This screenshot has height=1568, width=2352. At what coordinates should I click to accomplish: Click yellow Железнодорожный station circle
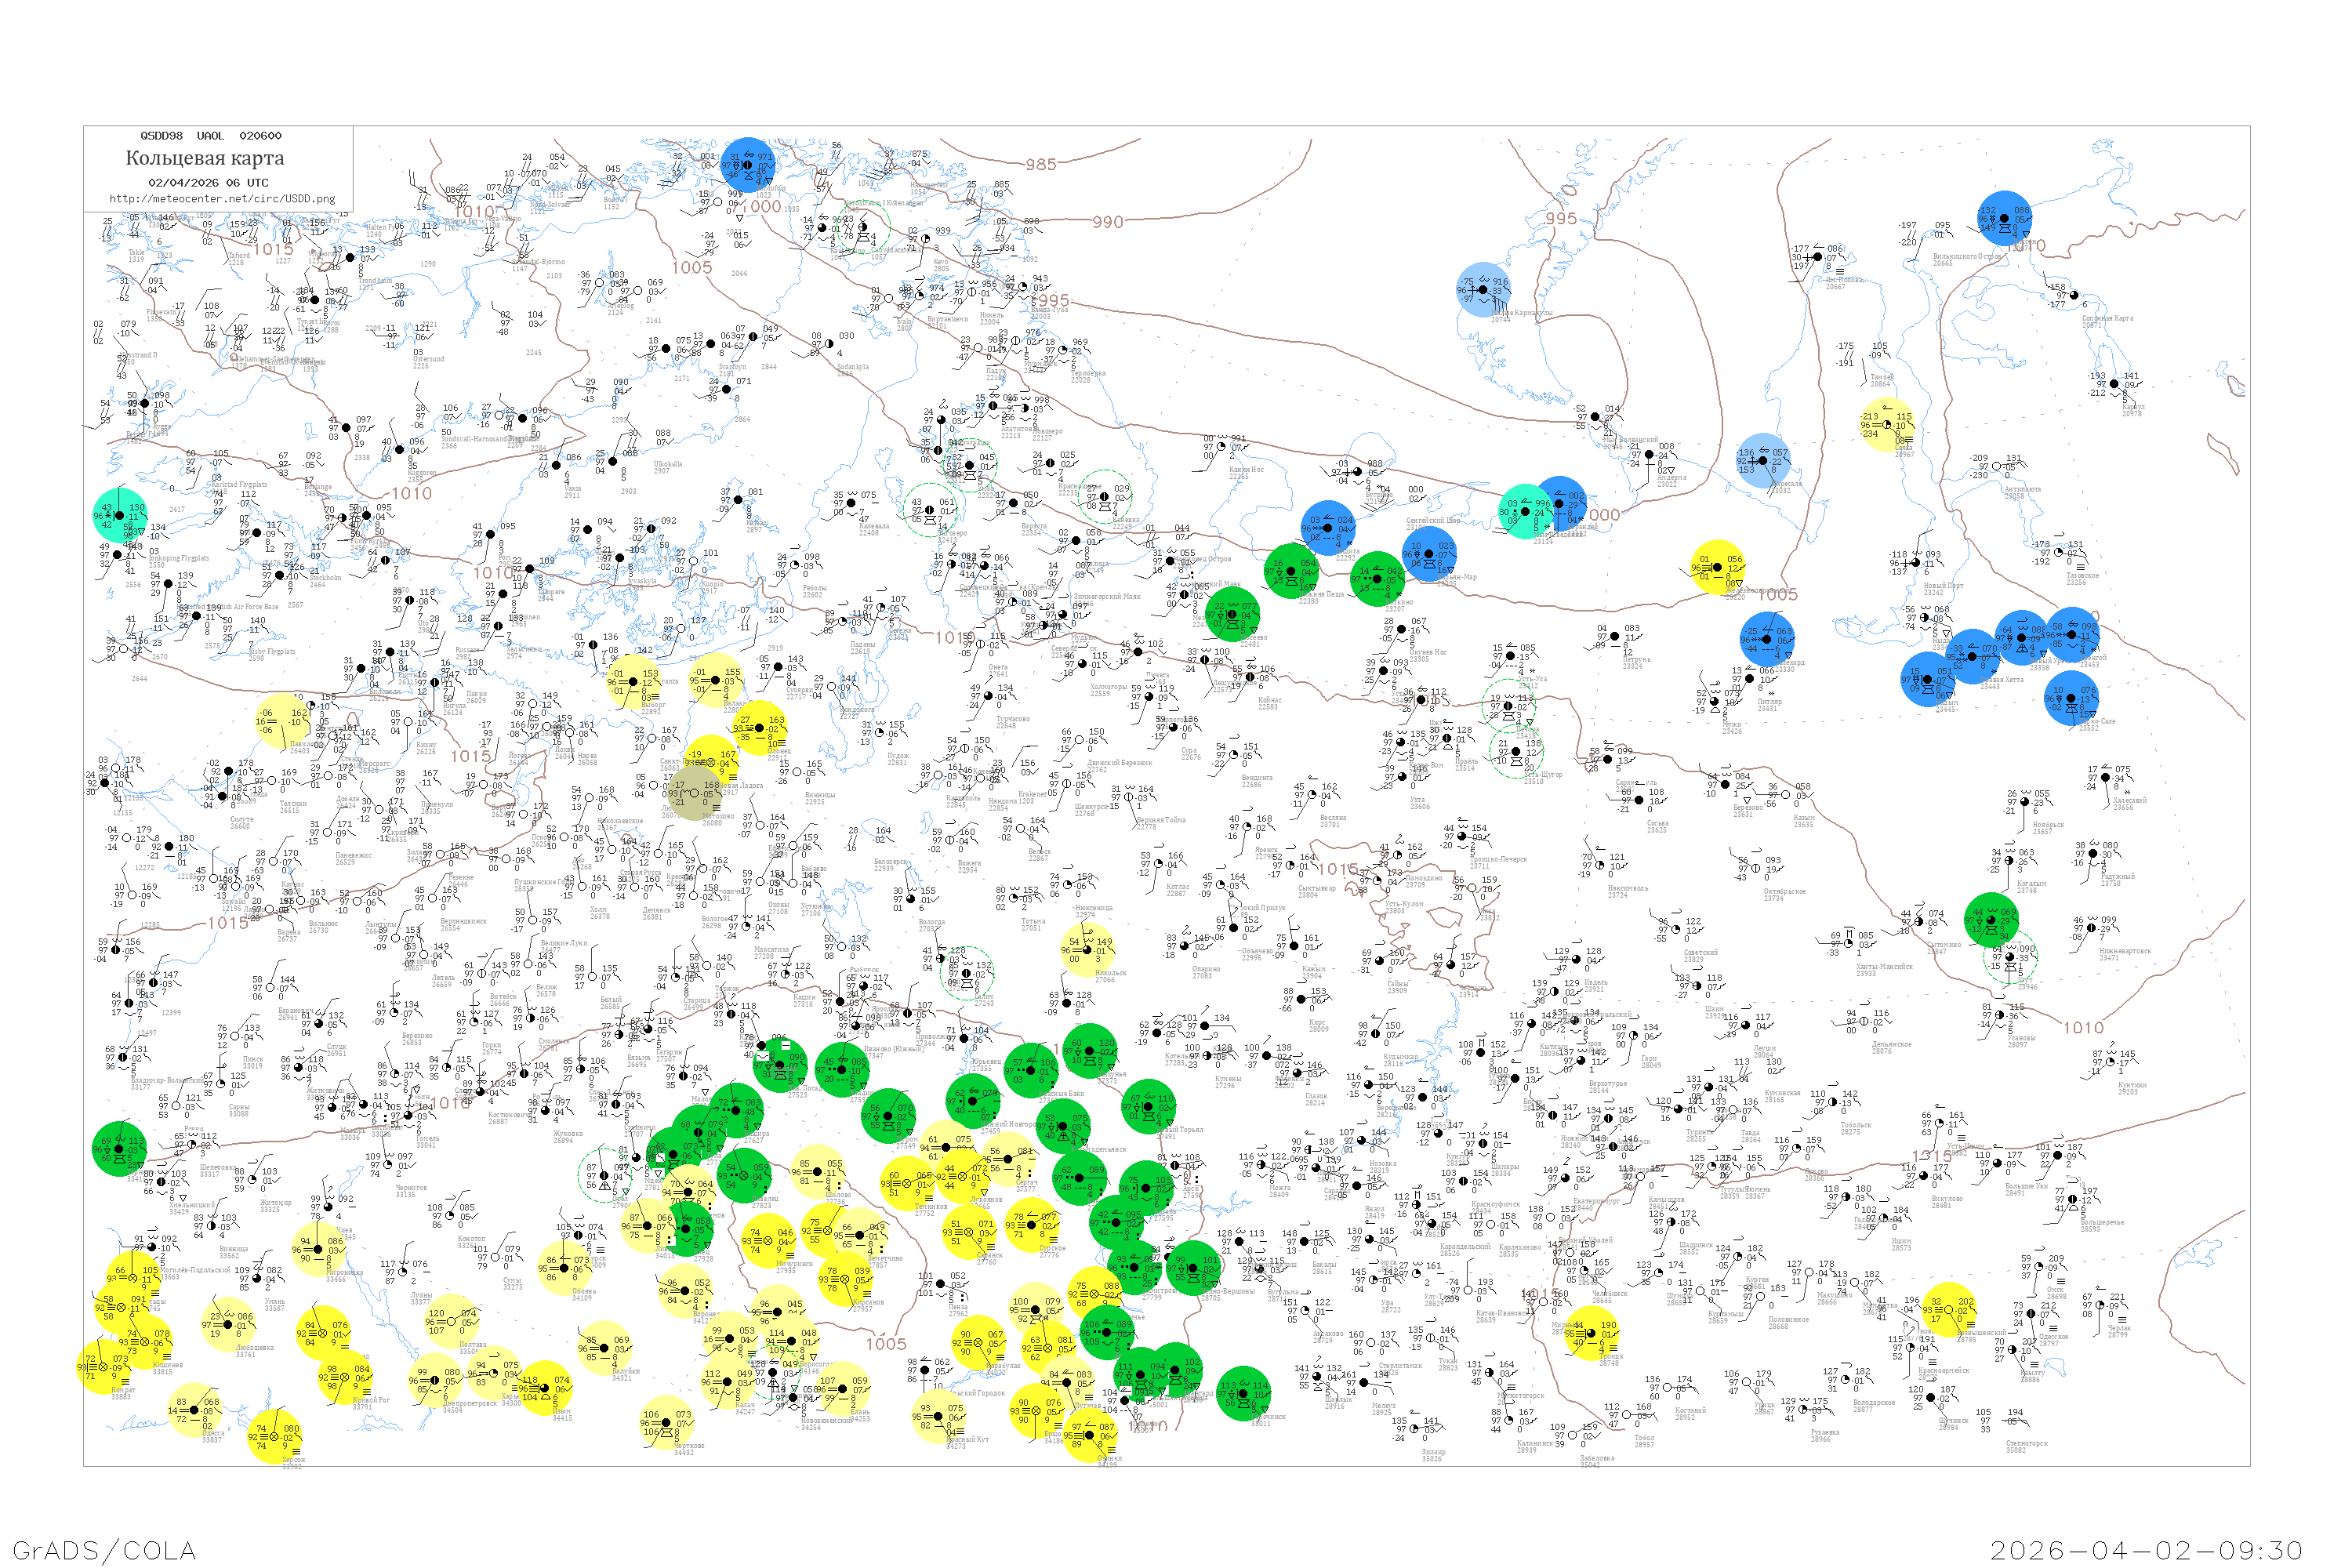(1719, 567)
